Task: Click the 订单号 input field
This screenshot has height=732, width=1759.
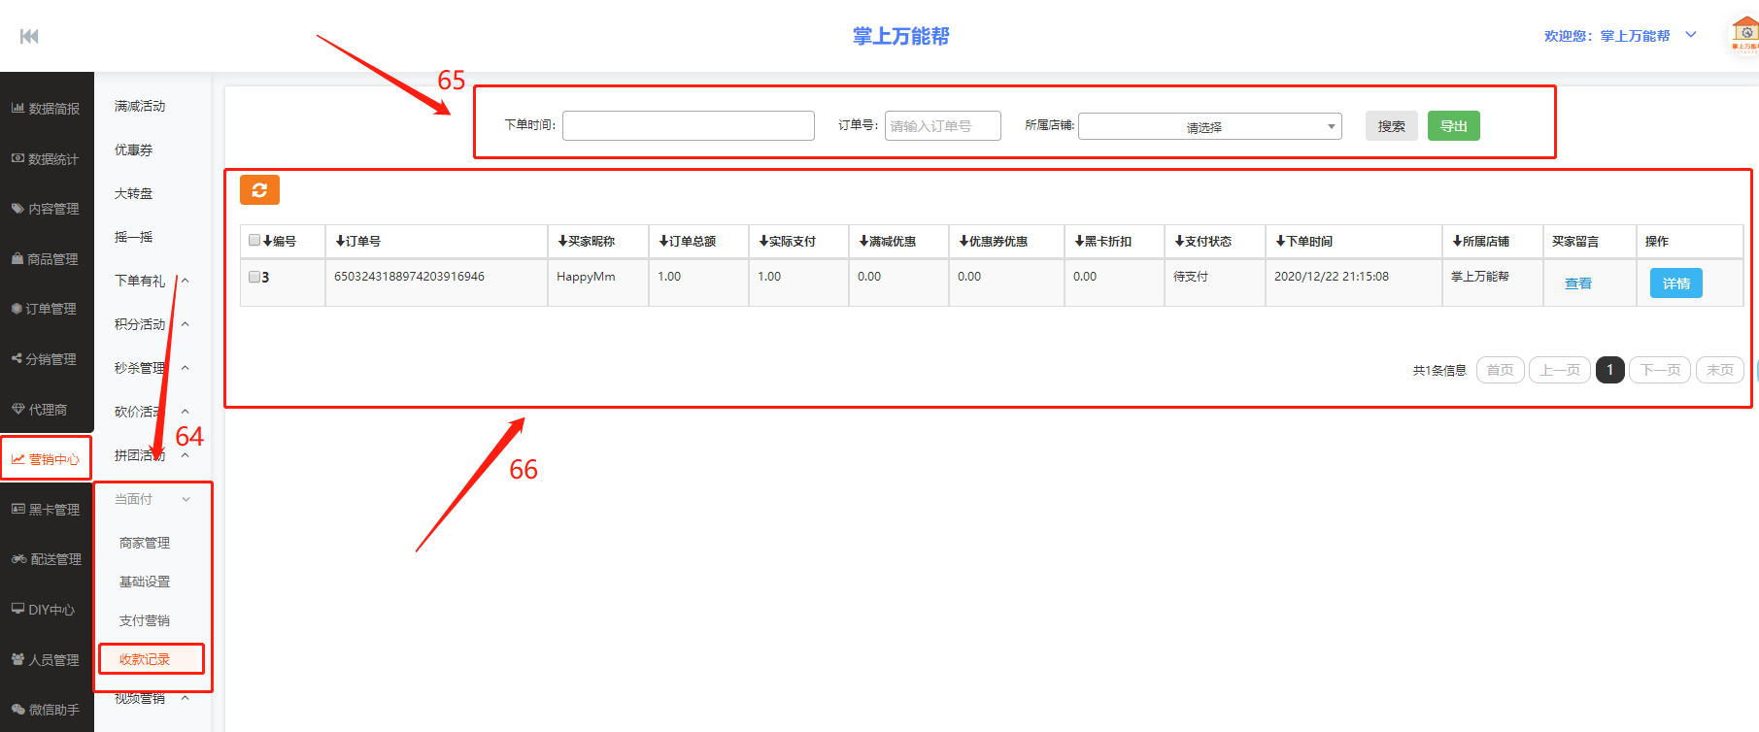Action: [x=942, y=126]
